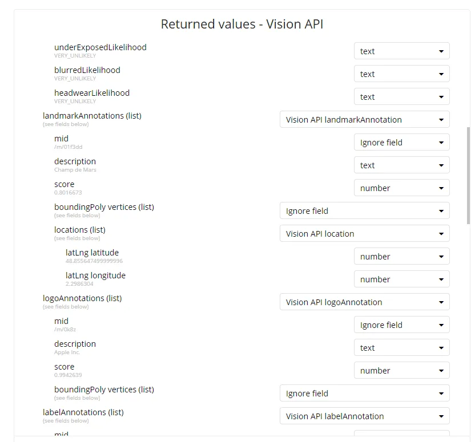Open the logo score number dropdown
The image size is (475, 442).
pos(401,371)
